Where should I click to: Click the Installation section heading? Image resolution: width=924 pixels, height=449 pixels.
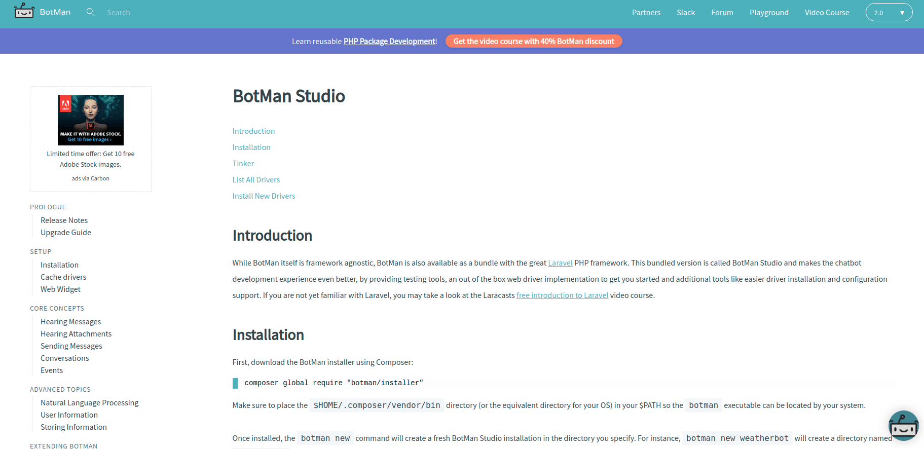click(268, 335)
